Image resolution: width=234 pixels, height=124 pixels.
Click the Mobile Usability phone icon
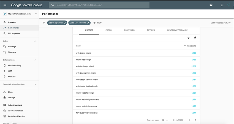pos(5,65)
